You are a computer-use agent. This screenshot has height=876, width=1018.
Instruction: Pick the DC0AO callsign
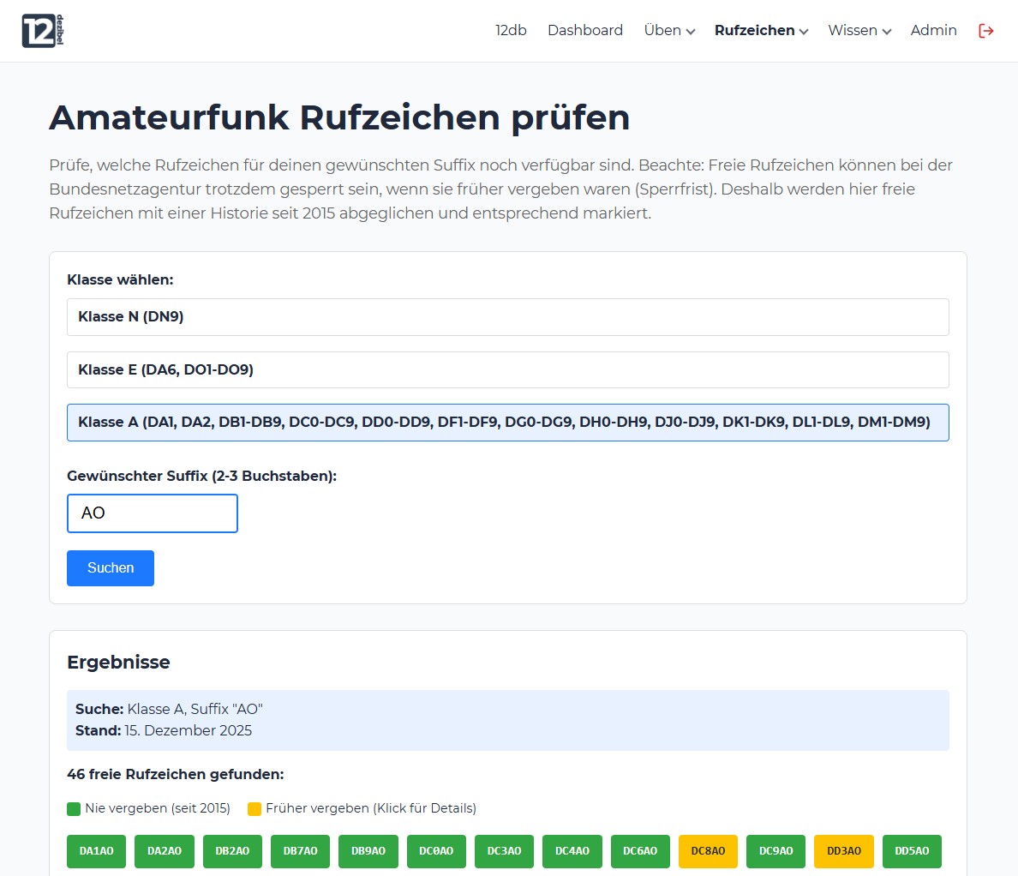[436, 851]
